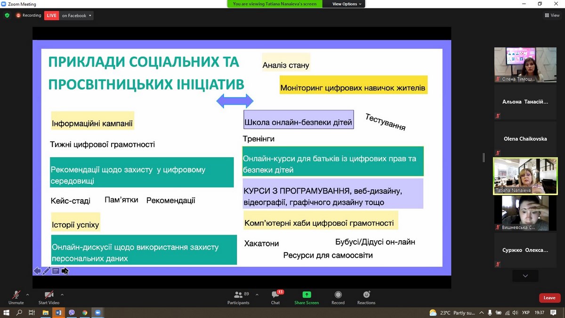Open Viber from the taskbar
This screenshot has height=318, width=565.
click(72, 312)
